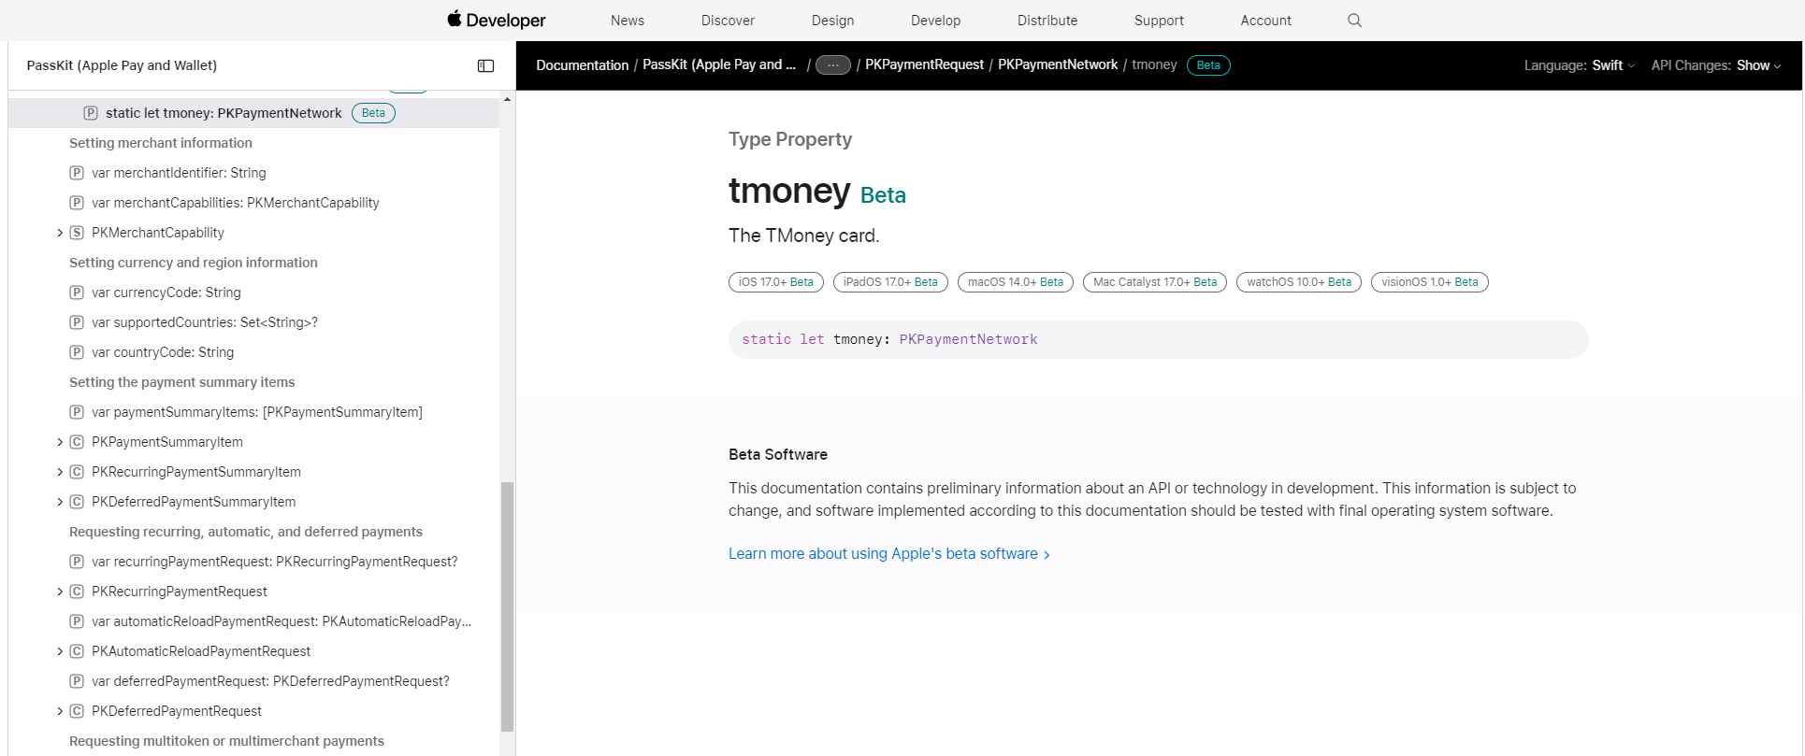Click struct icon beside PKMerchantCapability

pyautogui.click(x=77, y=233)
